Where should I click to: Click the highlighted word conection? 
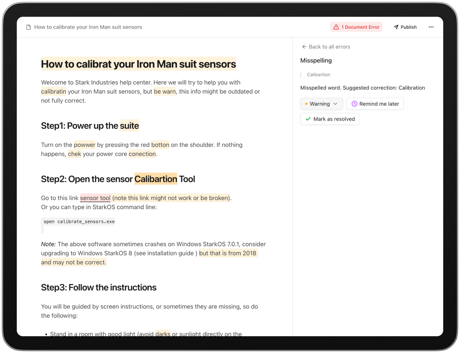[x=142, y=154]
